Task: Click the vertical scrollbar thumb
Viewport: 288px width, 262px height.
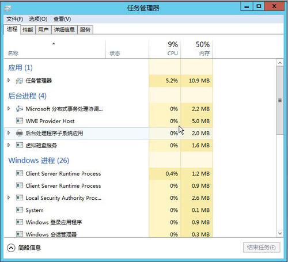Action: pyautogui.click(x=280, y=101)
